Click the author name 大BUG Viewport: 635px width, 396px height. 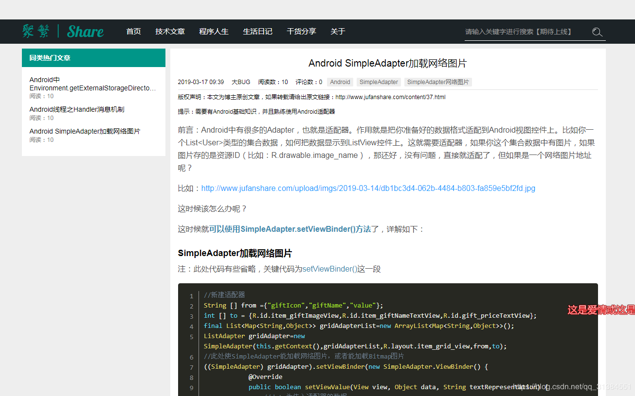point(241,82)
